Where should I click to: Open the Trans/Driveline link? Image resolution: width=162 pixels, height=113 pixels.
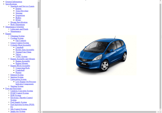pos(22,11)
